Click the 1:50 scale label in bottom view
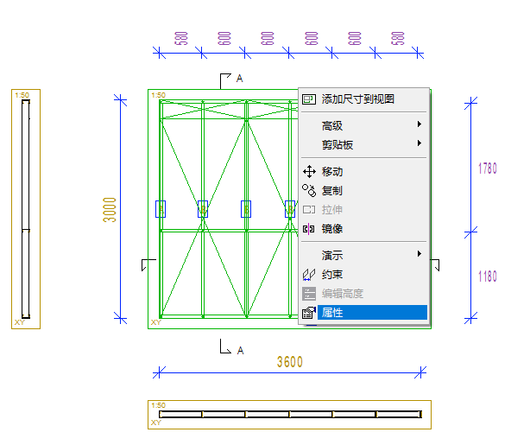 tap(158, 405)
